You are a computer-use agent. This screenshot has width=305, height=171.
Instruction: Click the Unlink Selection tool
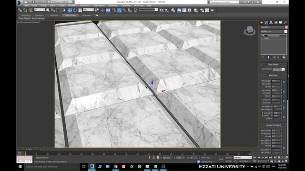(x=25, y=10)
